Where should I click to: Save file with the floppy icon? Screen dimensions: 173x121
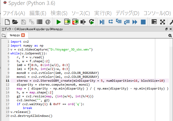coord(24,22)
